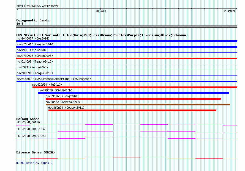245x171 pixels.
Task: Click the left arrow of the ruler
Action: (x=17, y=9)
